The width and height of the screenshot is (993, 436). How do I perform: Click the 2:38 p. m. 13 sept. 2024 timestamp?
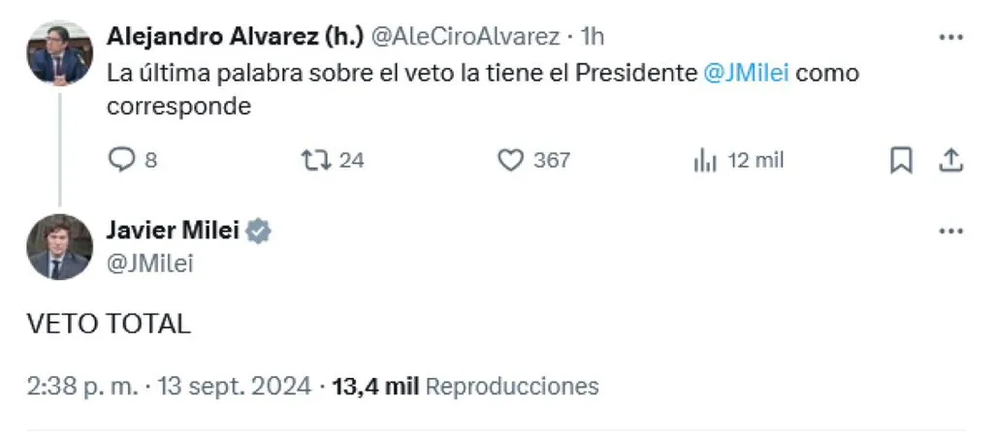[169, 386]
